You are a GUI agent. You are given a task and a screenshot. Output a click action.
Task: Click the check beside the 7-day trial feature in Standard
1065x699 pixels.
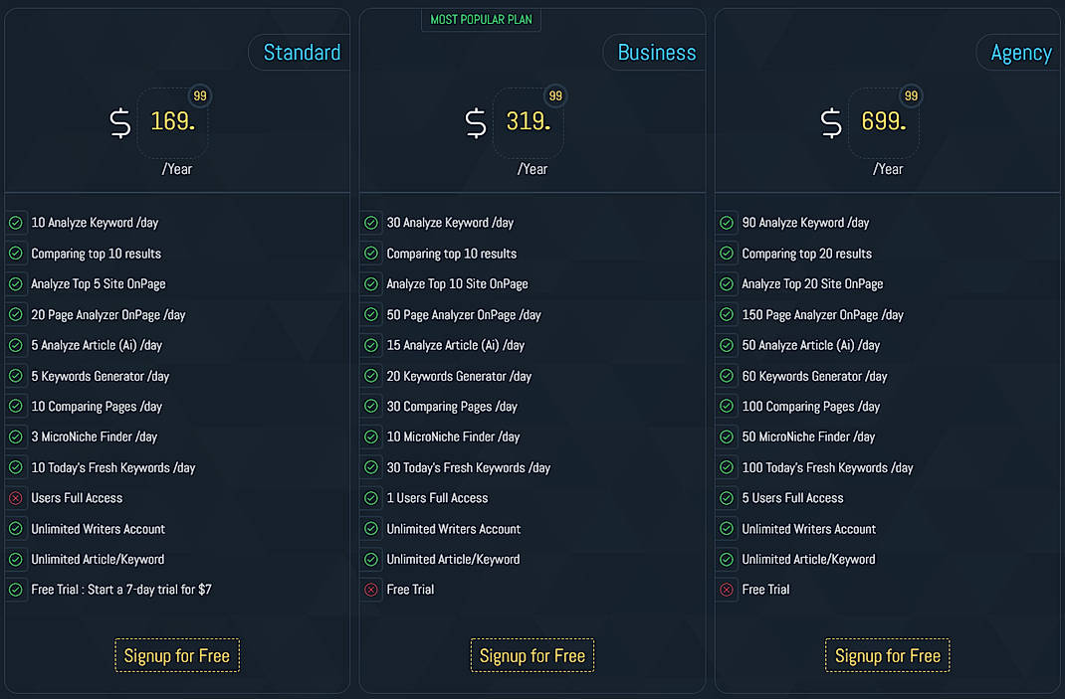[15, 590]
